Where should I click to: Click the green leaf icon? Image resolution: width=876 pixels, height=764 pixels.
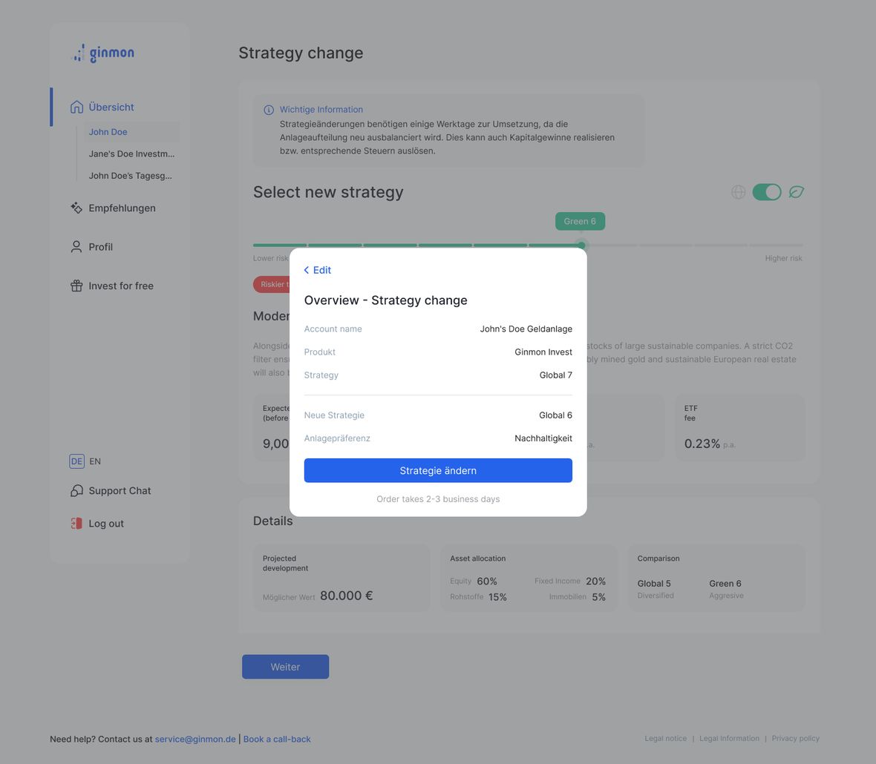[x=796, y=192]
